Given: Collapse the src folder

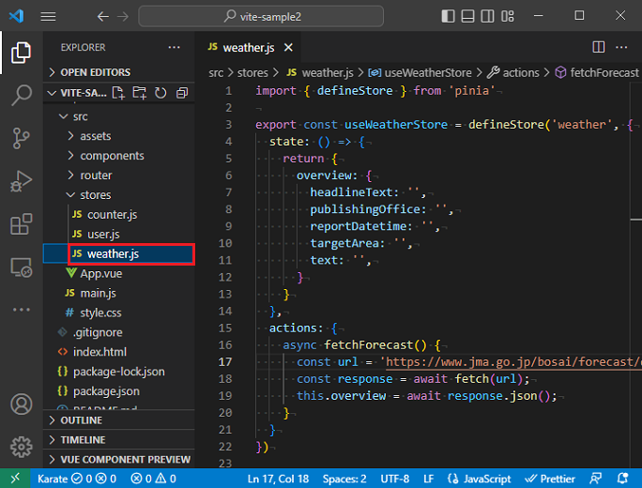Looking at the screenshot, I should coord(119,116).
